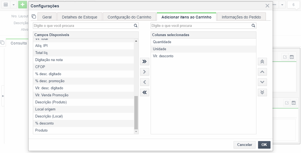Click scrollbar down arrow in available fields

click(x=136, y=132)
